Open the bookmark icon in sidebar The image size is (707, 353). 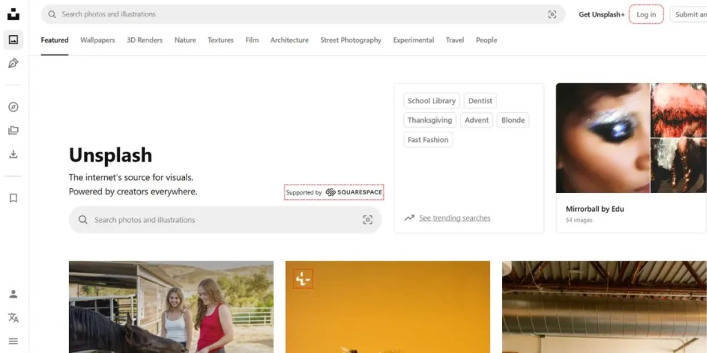click(14, 198)
